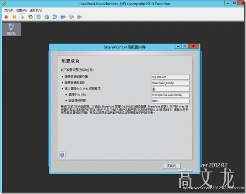Click the 验证提供程序 label
Image resolution: width=246 pixels, height=194 pixels.
77,101
